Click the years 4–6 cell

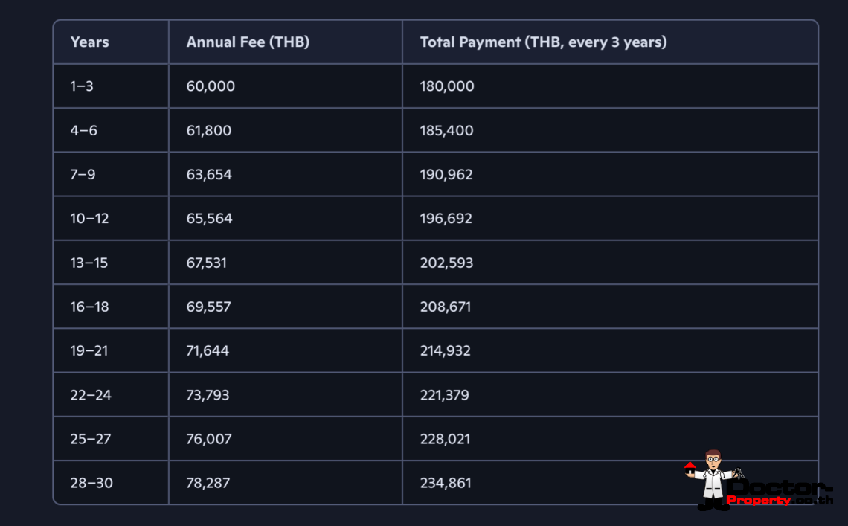tap(84, 131)
